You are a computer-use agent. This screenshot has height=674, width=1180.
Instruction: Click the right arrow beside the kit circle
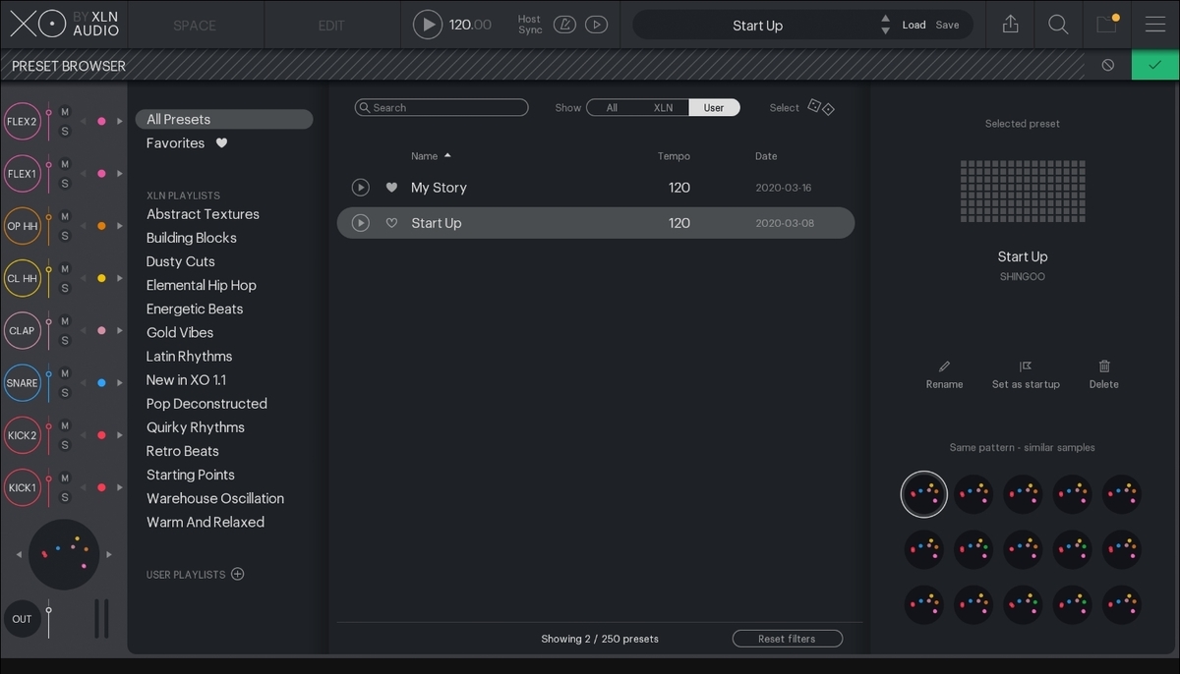(x=110, y=555)
